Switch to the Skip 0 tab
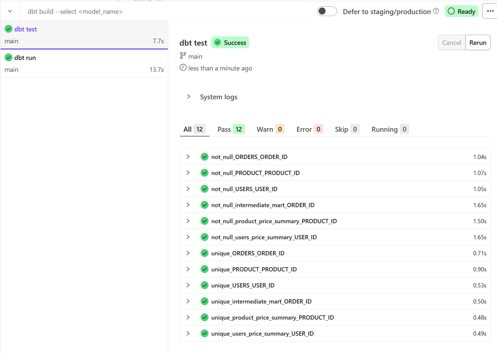 coord(347,129)
